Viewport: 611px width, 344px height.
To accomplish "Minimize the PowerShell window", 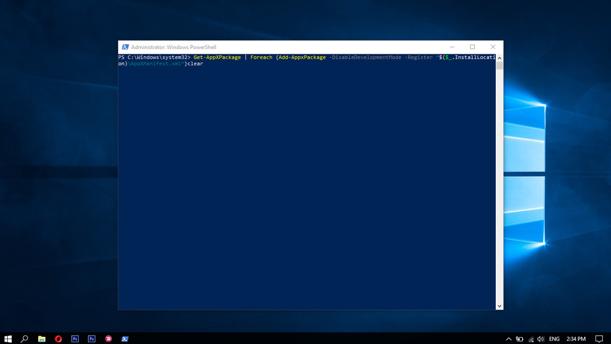I will (x=452, y=47).
